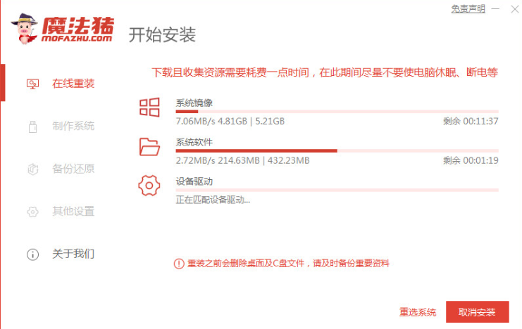This screenshot has height=329, width=522.
Task: Open the 关于我们 sidebar label
Action: tap(73, 254)
